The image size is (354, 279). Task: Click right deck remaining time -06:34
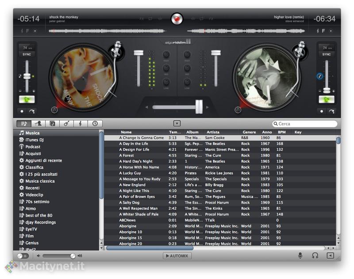coord(324,19)
